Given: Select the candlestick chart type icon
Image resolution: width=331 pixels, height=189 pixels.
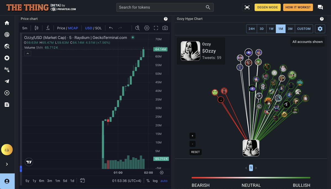Looking at the screenshot, I should point(36,28).
